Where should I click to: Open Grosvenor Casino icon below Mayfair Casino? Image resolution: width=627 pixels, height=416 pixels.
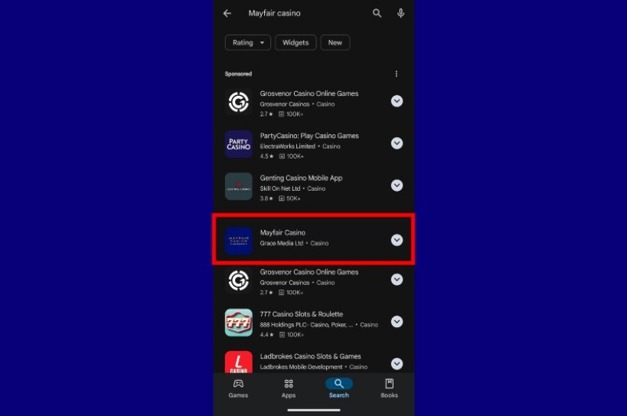coord(239,280)
